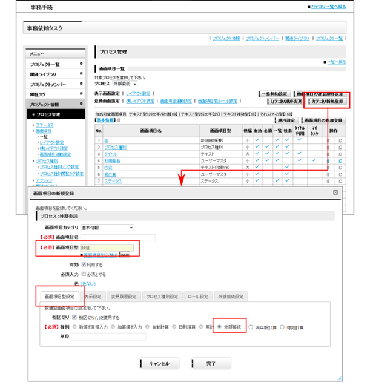
Task: Copy the プロセス種別 row item
Action: pos(340,147)
